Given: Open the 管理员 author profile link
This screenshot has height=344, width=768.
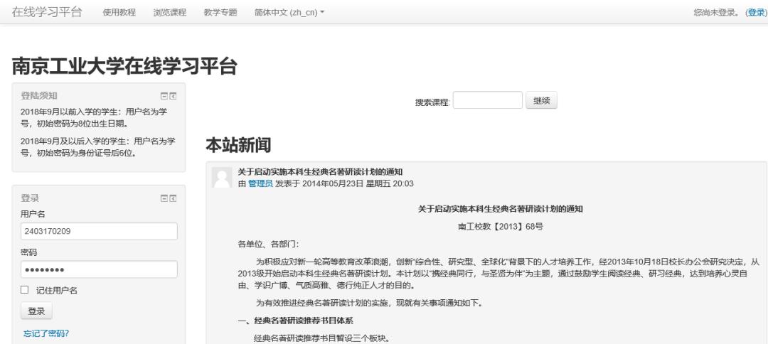Looking at the screenshot, I should pyautogui.click(x=260, y=184).
